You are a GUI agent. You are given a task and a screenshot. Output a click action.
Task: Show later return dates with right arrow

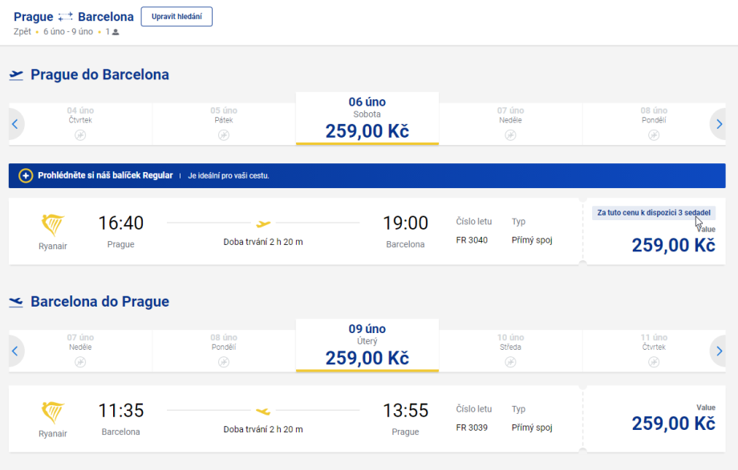tap(720, 351)
